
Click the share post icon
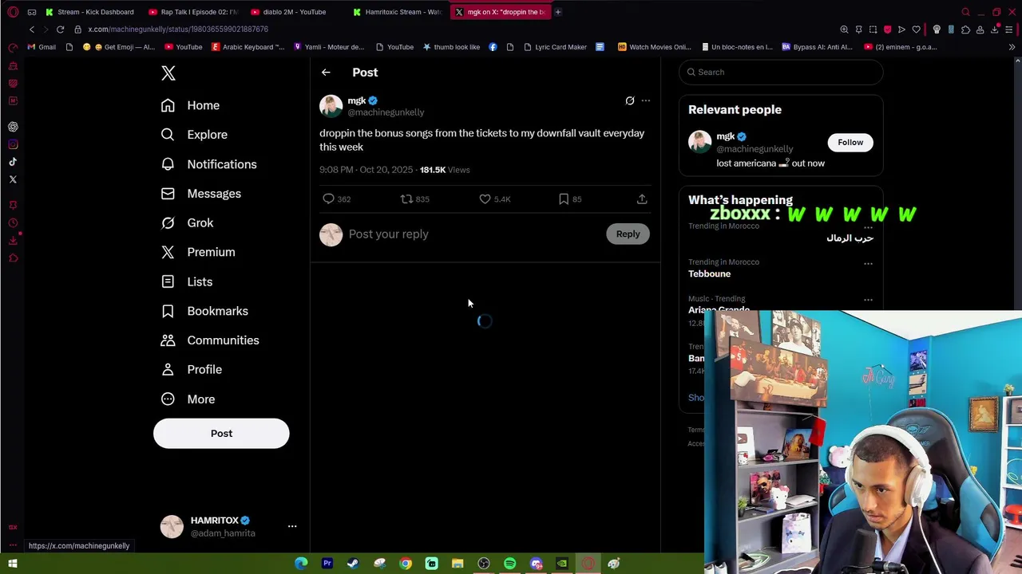point(642,199)
